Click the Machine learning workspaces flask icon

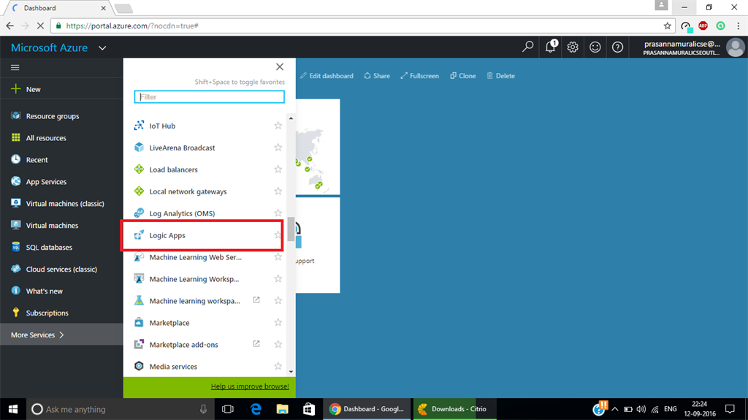click(139, 300)
